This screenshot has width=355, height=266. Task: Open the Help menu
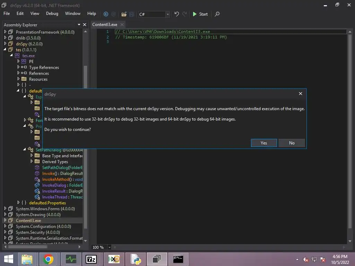[92, 14]
